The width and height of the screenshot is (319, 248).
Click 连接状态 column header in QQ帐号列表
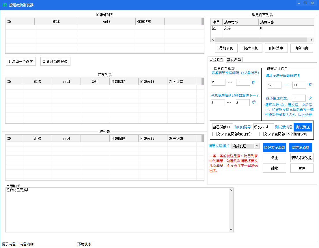pyautogui.click(x=150, y=22)
